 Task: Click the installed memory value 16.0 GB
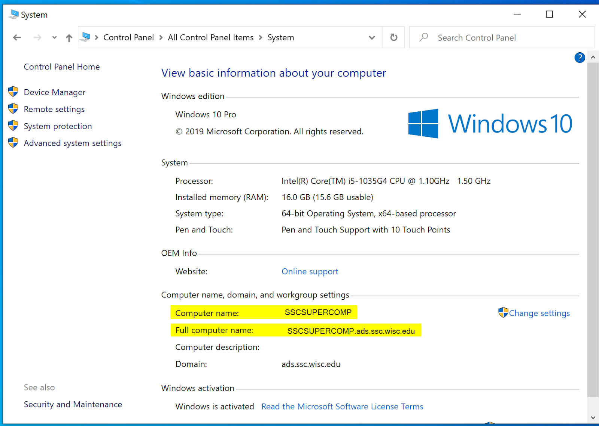[x=328, y=197]
